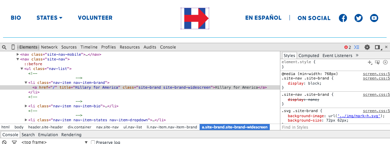The height and width of the screenshot is (144, 390).
Task: Select the Search drawer tab
Action: (28, 134)
